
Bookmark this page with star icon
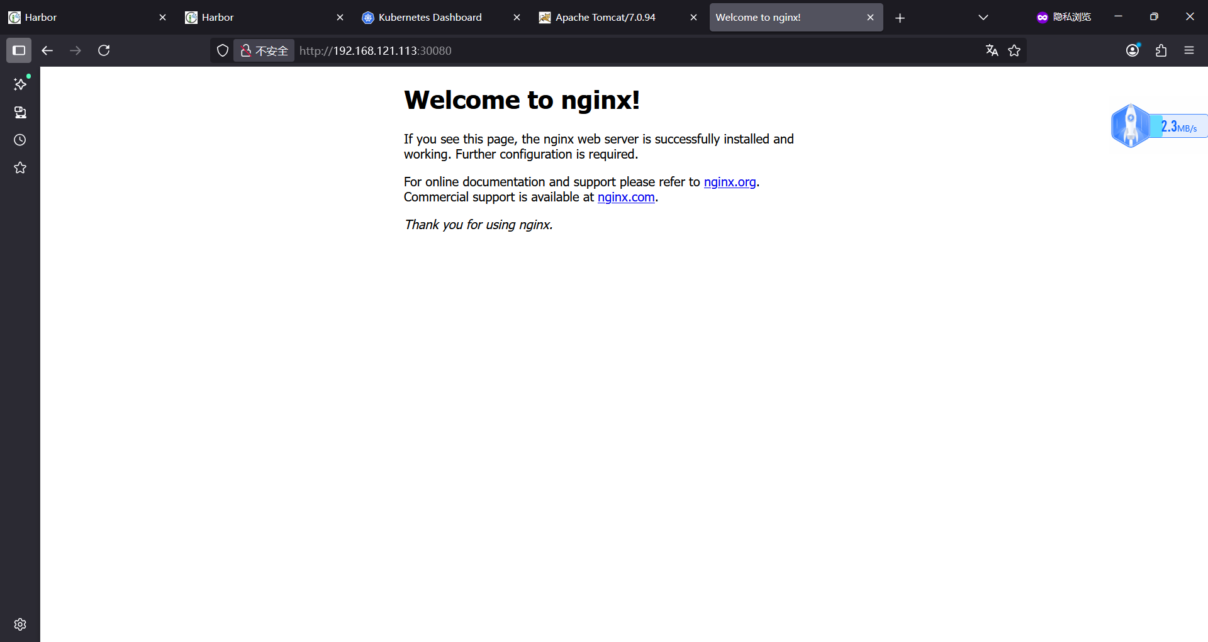(1014, 50)
